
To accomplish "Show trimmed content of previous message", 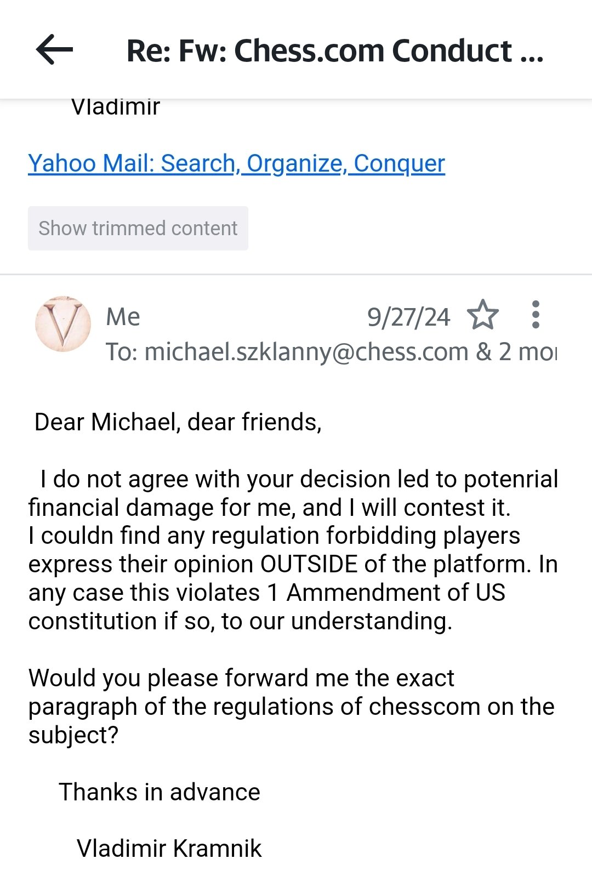I will pyautogui.click(x=138, y=228).
